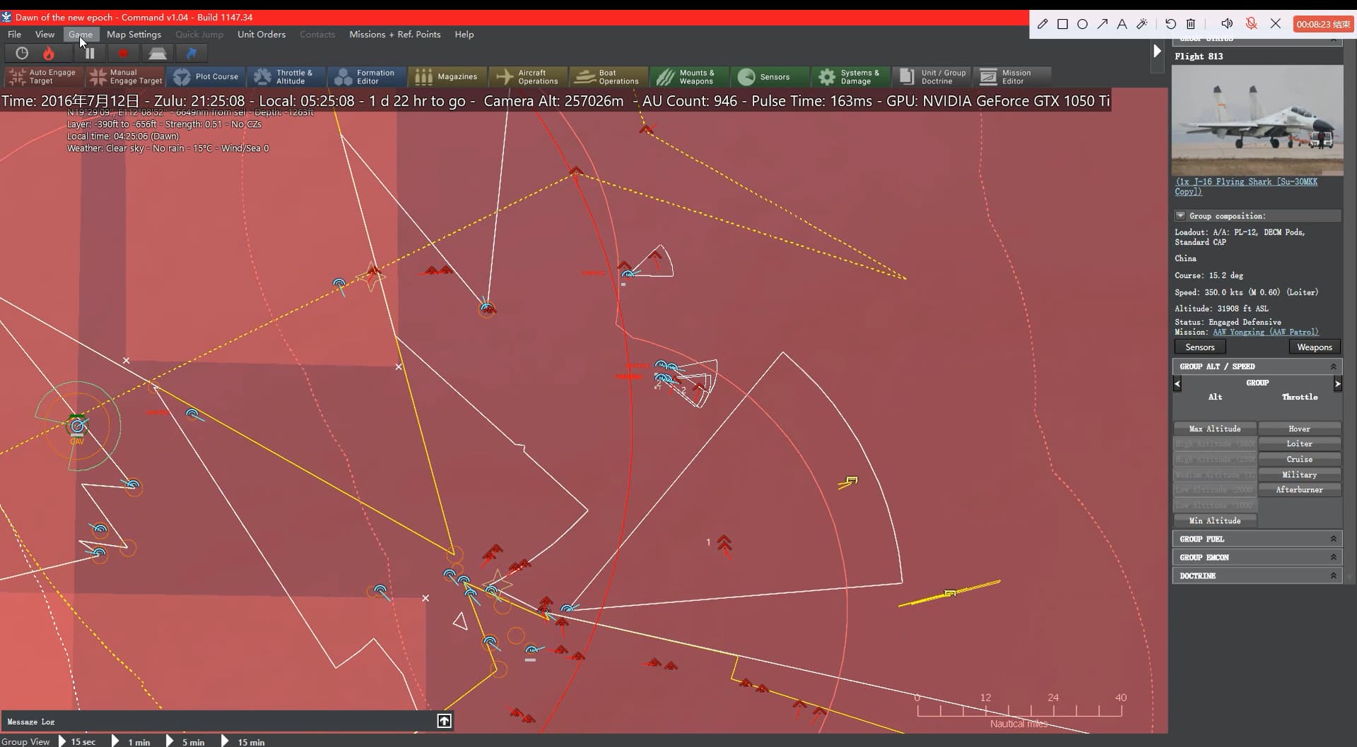Set throttle to Hover
The image size is (1357, 747).
(1299, 429)
